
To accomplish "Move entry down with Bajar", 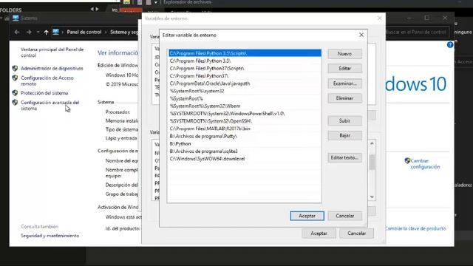I will 345,135.
